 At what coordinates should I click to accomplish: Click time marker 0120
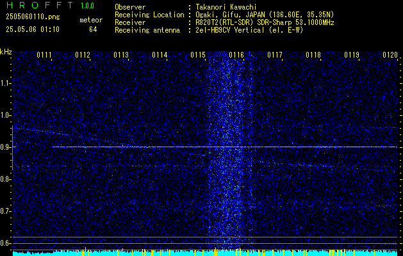(x=390, y=55)
